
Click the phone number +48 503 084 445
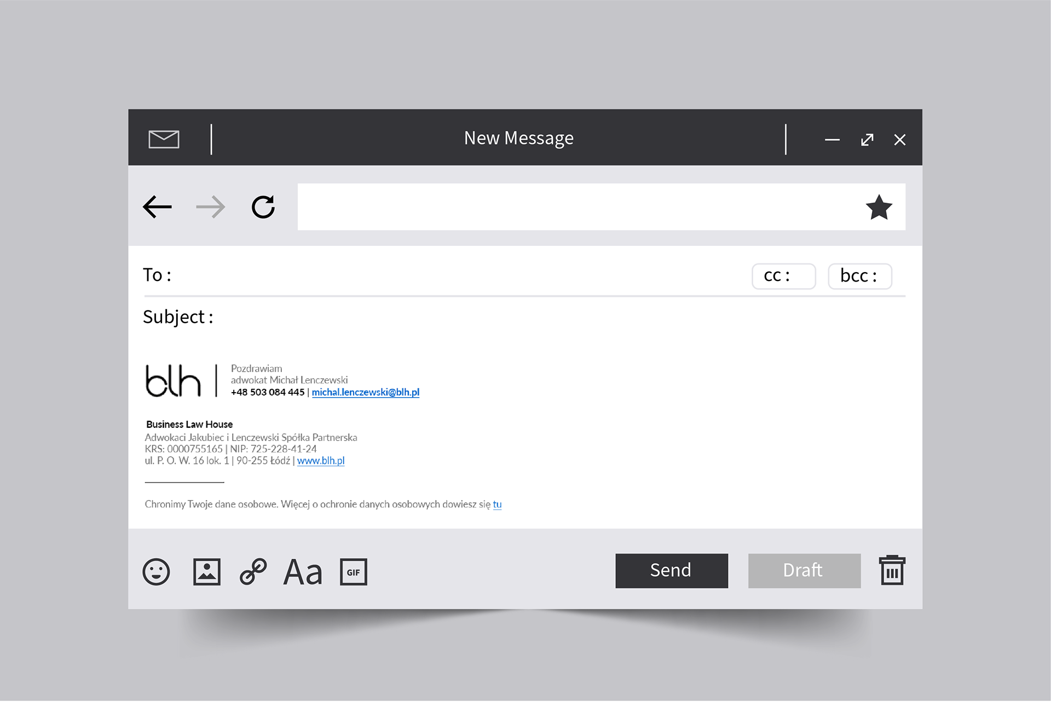(268, 392)
